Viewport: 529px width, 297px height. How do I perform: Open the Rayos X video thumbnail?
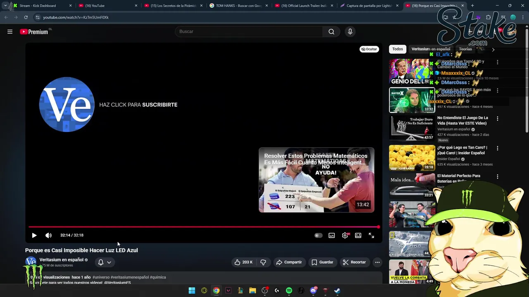[x=412, y=100]
